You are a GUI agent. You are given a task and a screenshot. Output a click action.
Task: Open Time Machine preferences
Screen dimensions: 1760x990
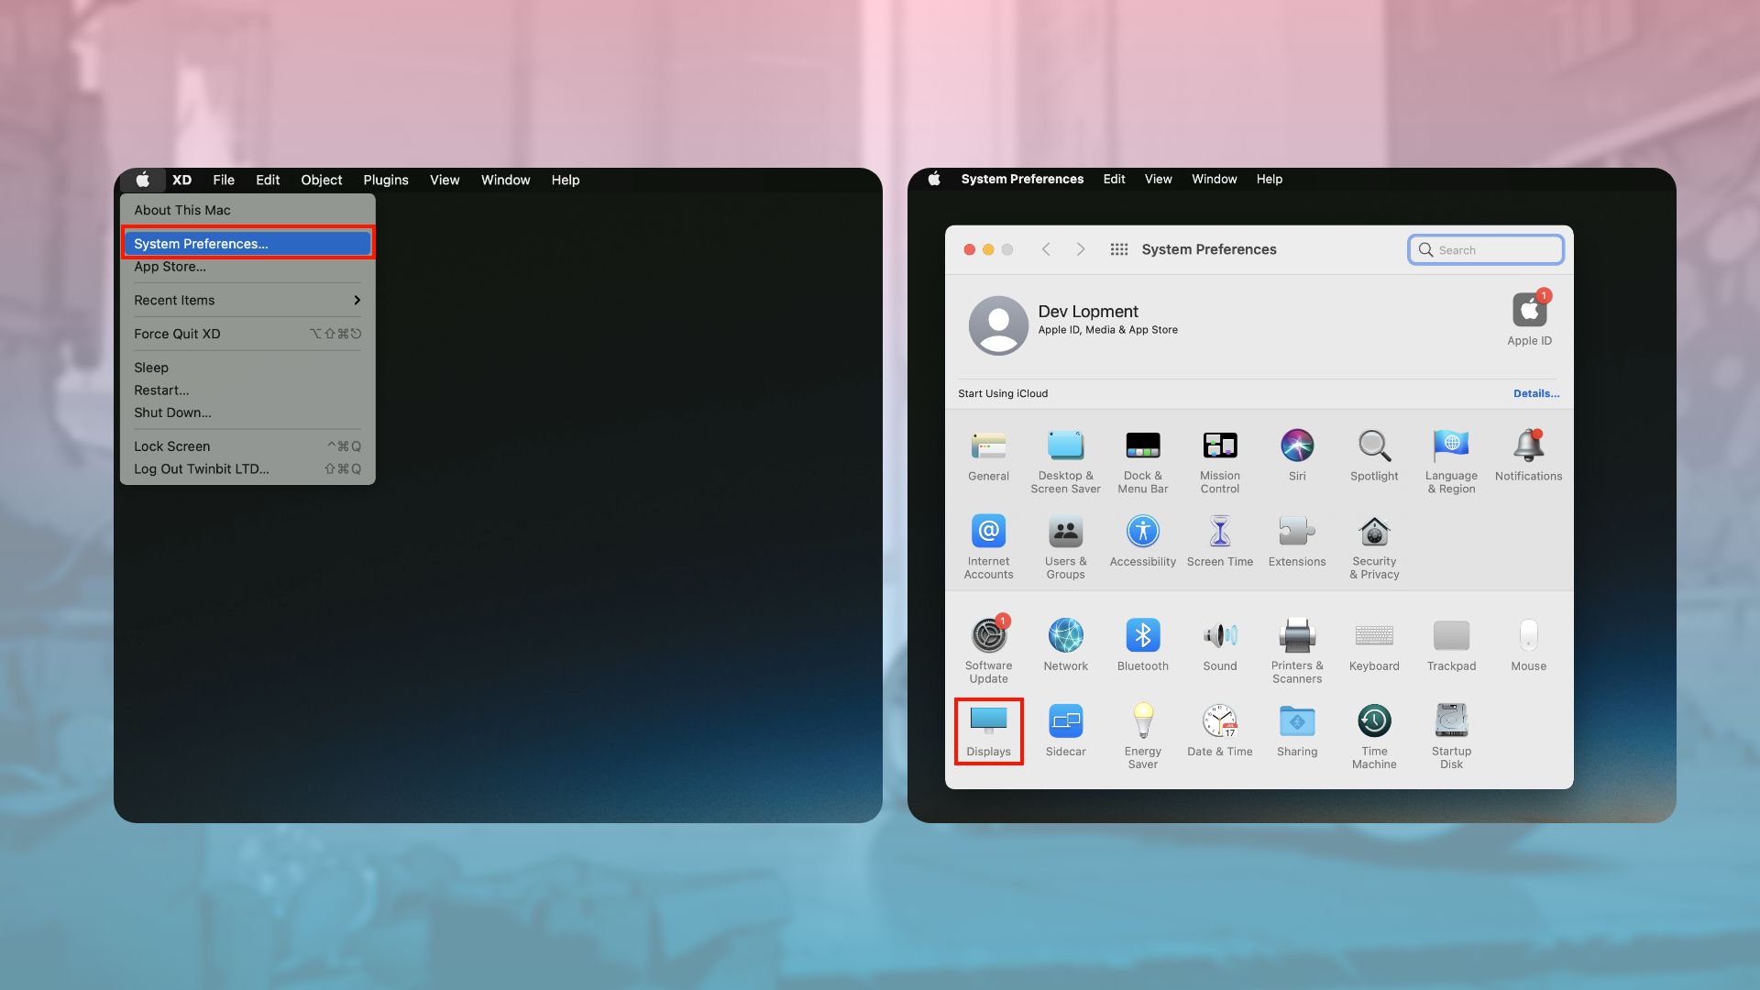tap(1373, 737)
